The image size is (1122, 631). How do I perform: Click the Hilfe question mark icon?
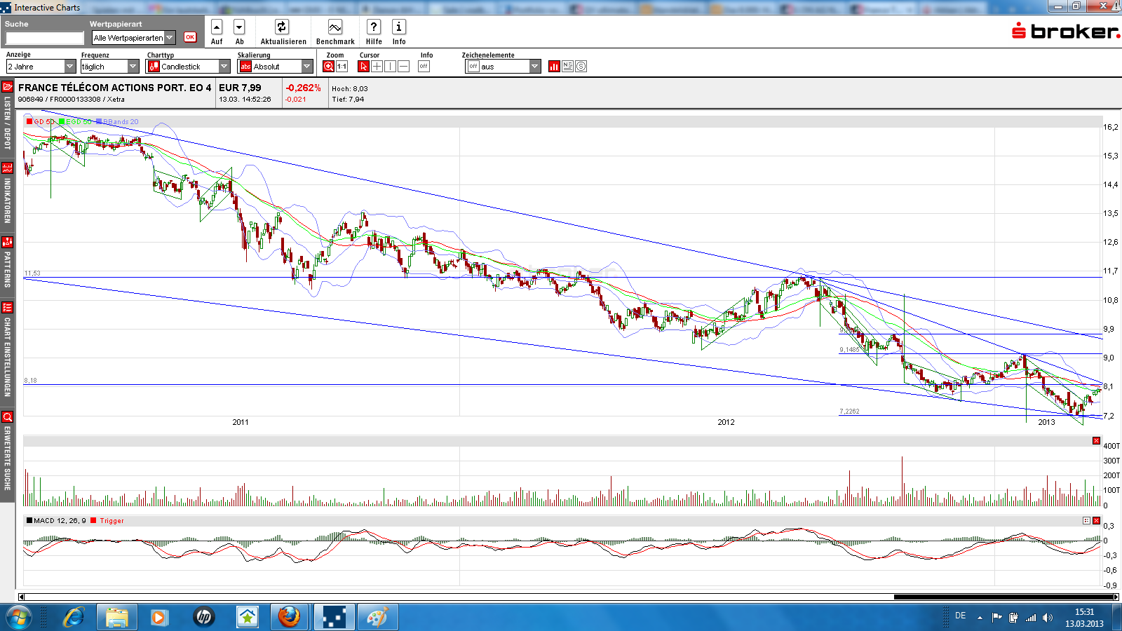point(374,28)
